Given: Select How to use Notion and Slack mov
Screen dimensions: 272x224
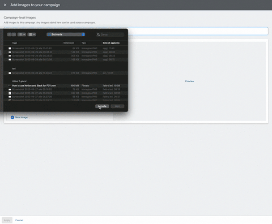Looking at the screenshot, I should click(66, 85).
